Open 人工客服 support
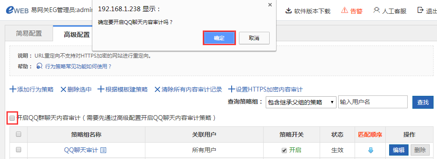This screenshot has height=159, width=437. pos(394,11)
